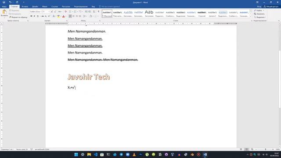Viewport: 281px width, 158px height.
Task: Toggle Subscript (x₂) formatting
Action: pyautogui.click(x=46, y=16)
